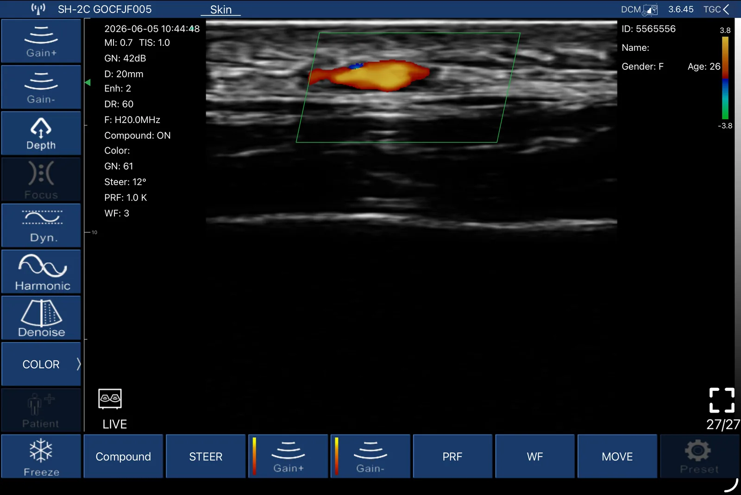Select the green focus marker on the depth ruler
Viewport: 741px width, 495px height.
point(88,82)
